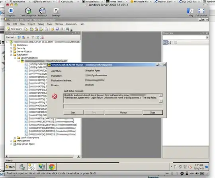This screenshot has height=178, width=215.
Task: Click the Windows Start button
Action: point(10,167)
